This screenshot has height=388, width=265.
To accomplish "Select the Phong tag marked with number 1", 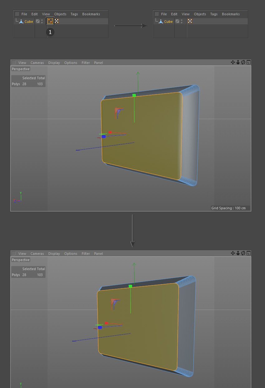I will [50, 21].
